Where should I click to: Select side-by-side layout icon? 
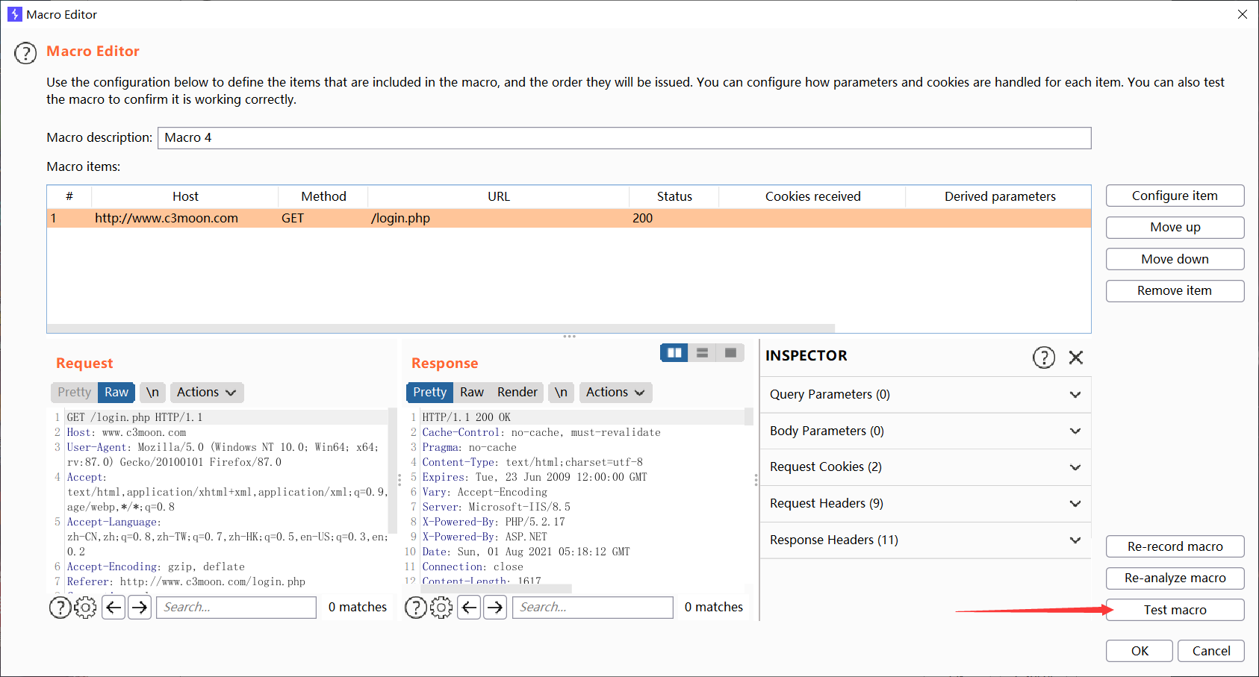tap(674, 352)
